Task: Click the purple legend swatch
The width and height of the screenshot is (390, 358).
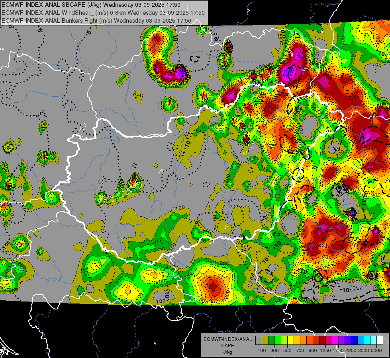Action: point(341,340)
